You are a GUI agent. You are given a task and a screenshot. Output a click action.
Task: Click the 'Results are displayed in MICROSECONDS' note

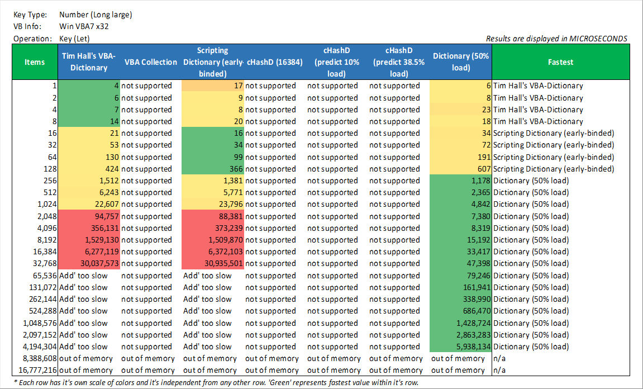point(556,39)
